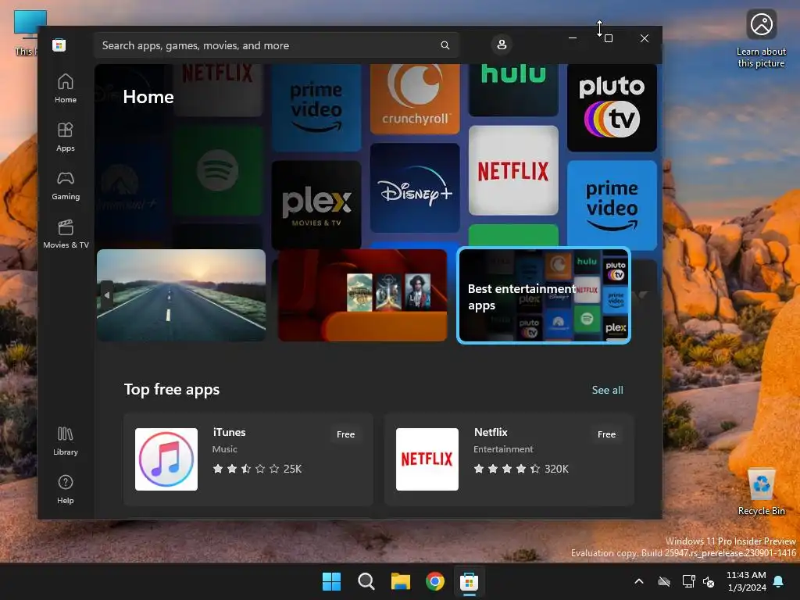Go to the next carousel slide arrow

pyautogui.click(x=644, y=295)
